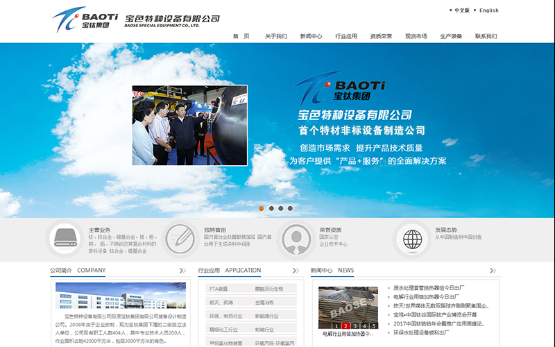Viewport: 555px width, 347px height.
Task: Open the 关于我们 menu item
Action: click(276, 36)
